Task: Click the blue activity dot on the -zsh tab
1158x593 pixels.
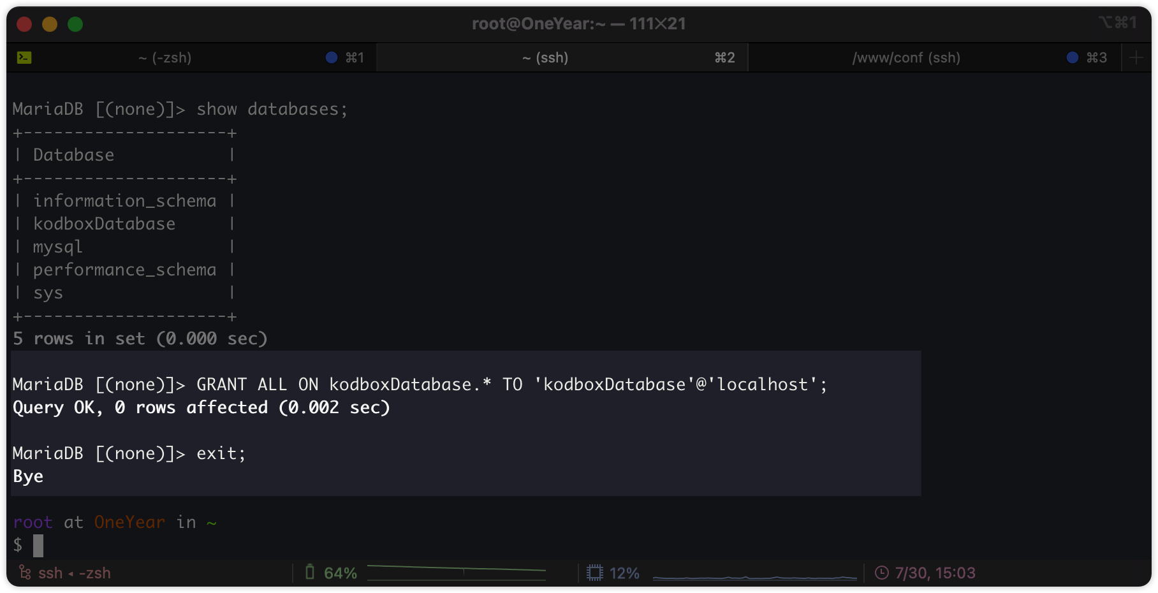Action: click(332, 57)
